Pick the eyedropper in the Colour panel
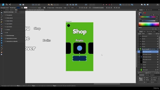Screen dimensions: 160x90 pyautogui.click(x=143, y=13)
